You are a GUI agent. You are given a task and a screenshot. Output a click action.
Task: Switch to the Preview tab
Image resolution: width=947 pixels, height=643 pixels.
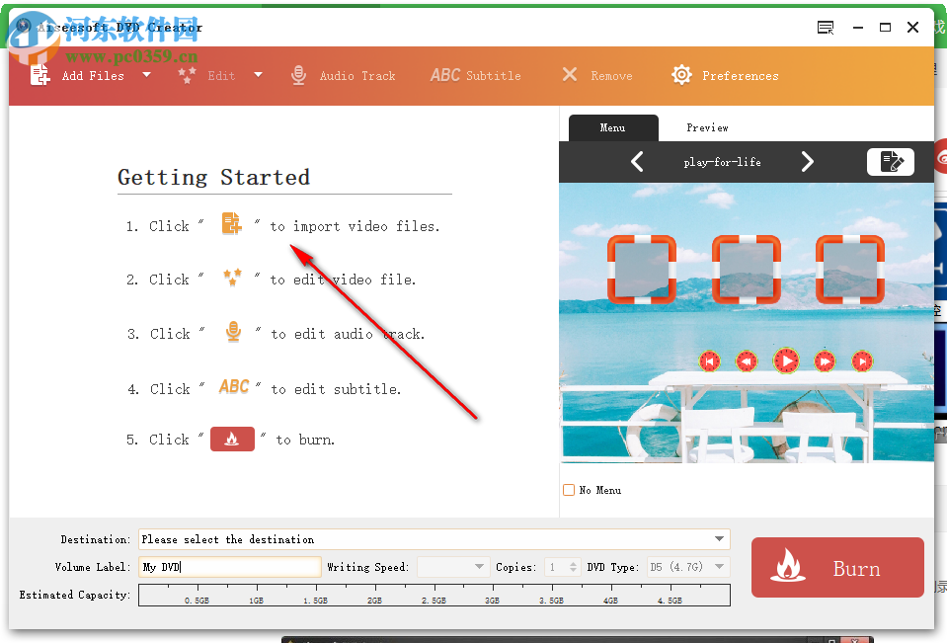(x=707, y=127)
